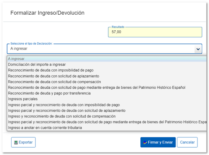209x155 pixels.
Task: Choose Reconocimiento de deuda with Patrimonio Histórico payment
Action: [x=96, y=87]
